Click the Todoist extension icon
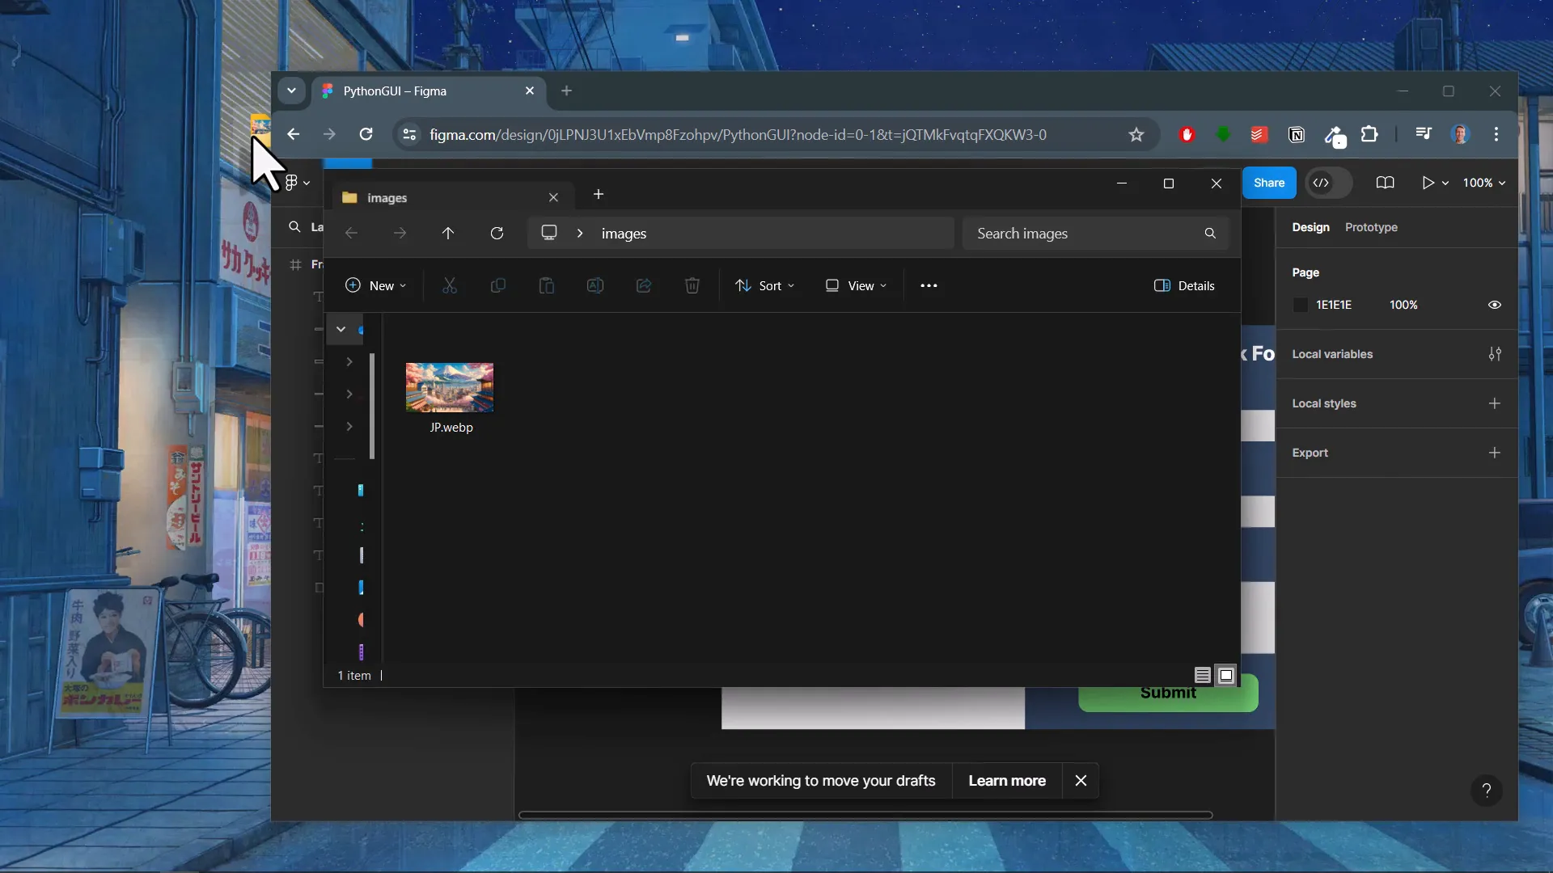 click(1259, 135)
